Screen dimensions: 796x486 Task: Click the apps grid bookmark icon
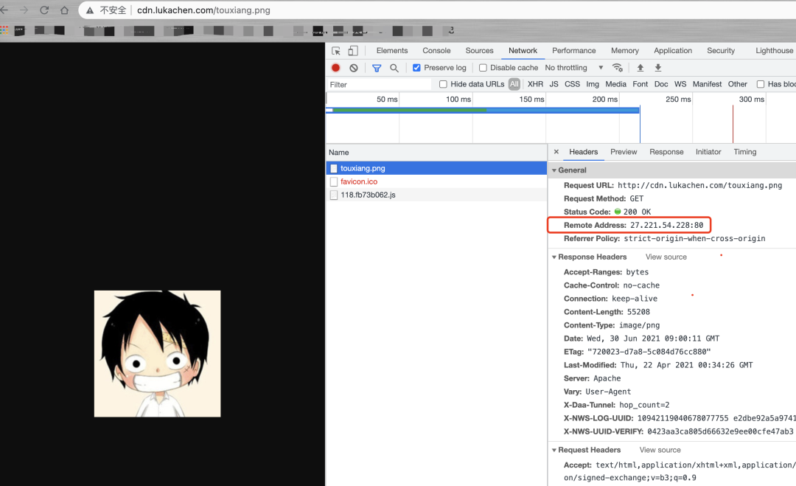4,30
